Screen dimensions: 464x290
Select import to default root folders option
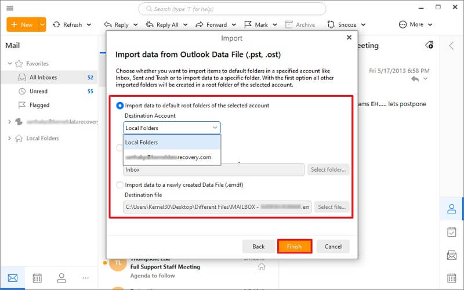point(120,106)
